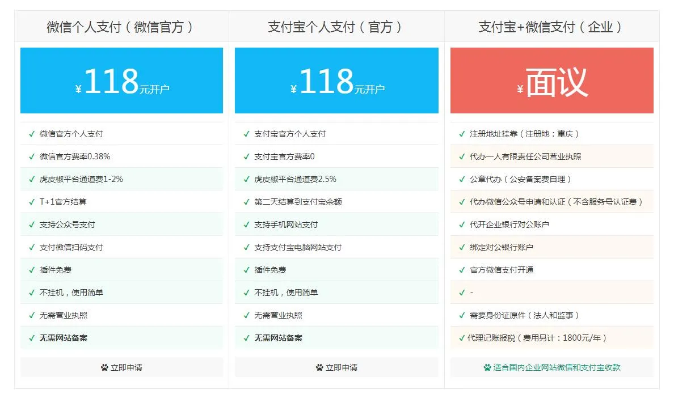Select the 支付宝个人支付（官方） column header

point(336,27)
